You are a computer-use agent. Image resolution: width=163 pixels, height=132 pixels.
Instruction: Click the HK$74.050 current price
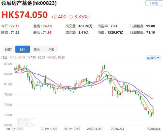tap(24, 15)
